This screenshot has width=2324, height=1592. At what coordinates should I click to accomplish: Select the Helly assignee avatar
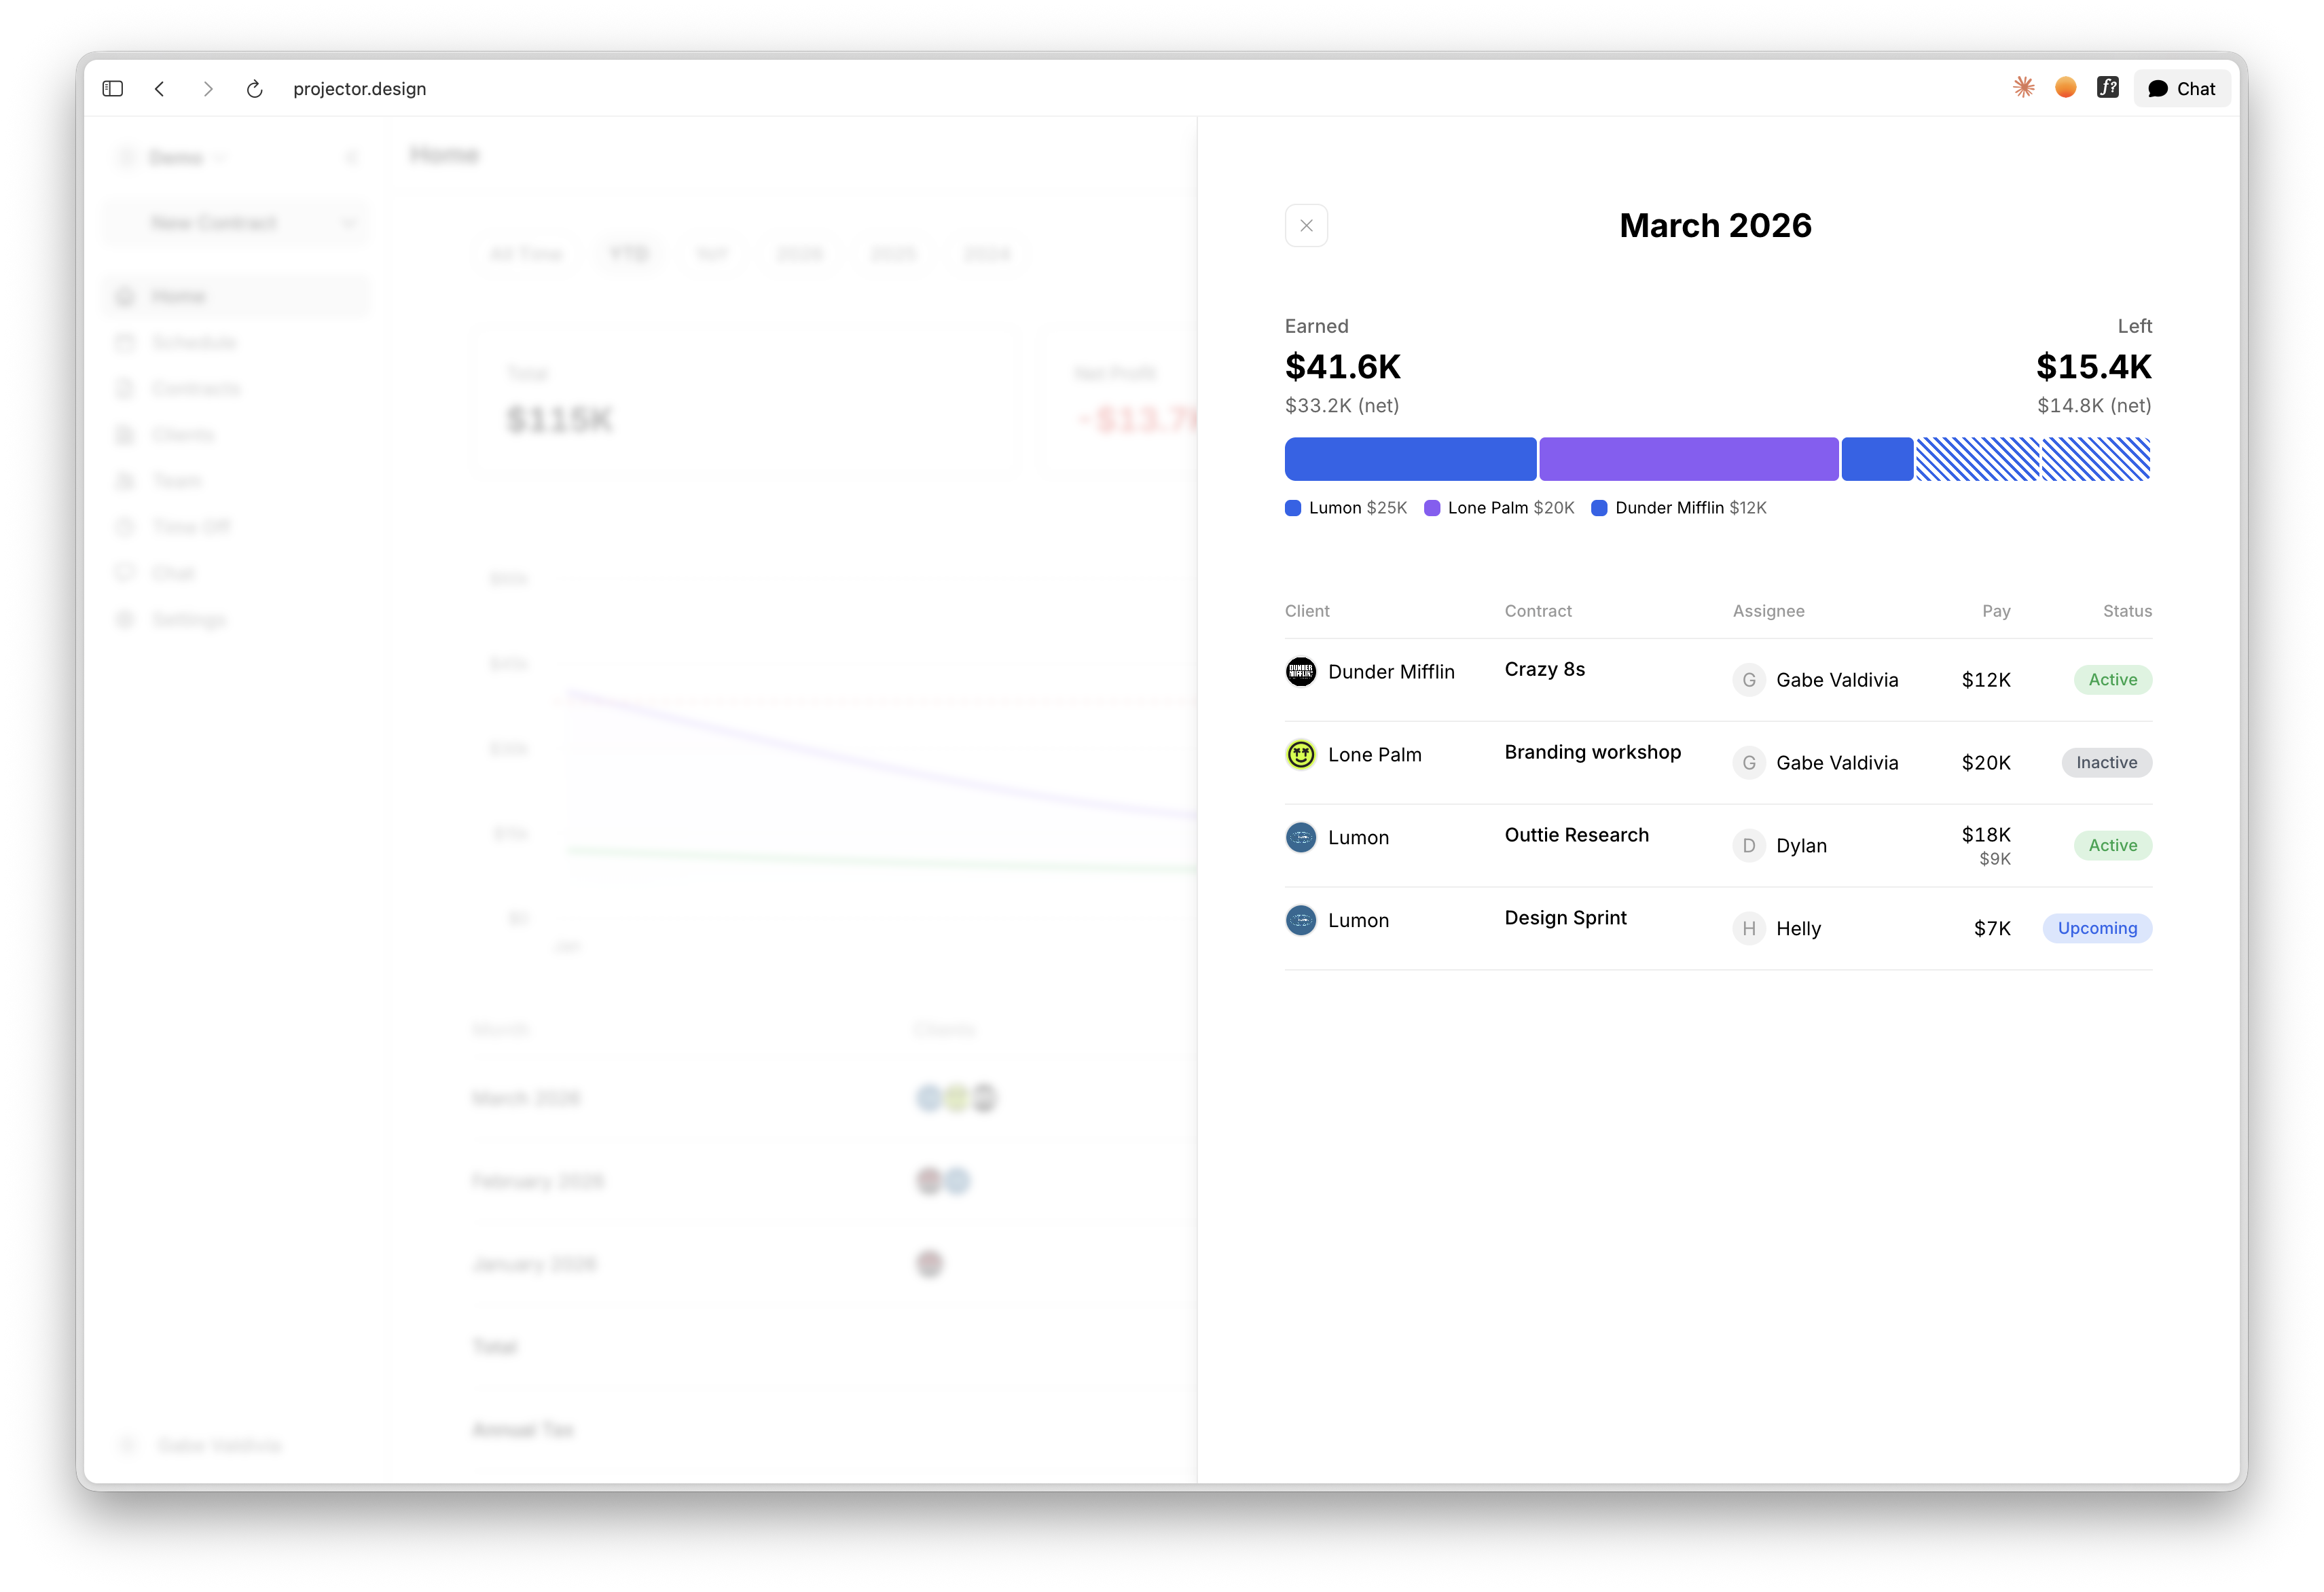(x=1748, y=929)
